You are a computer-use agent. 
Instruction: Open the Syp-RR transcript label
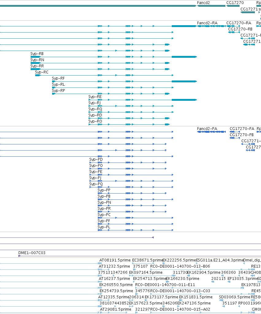[x=37, y=66]
